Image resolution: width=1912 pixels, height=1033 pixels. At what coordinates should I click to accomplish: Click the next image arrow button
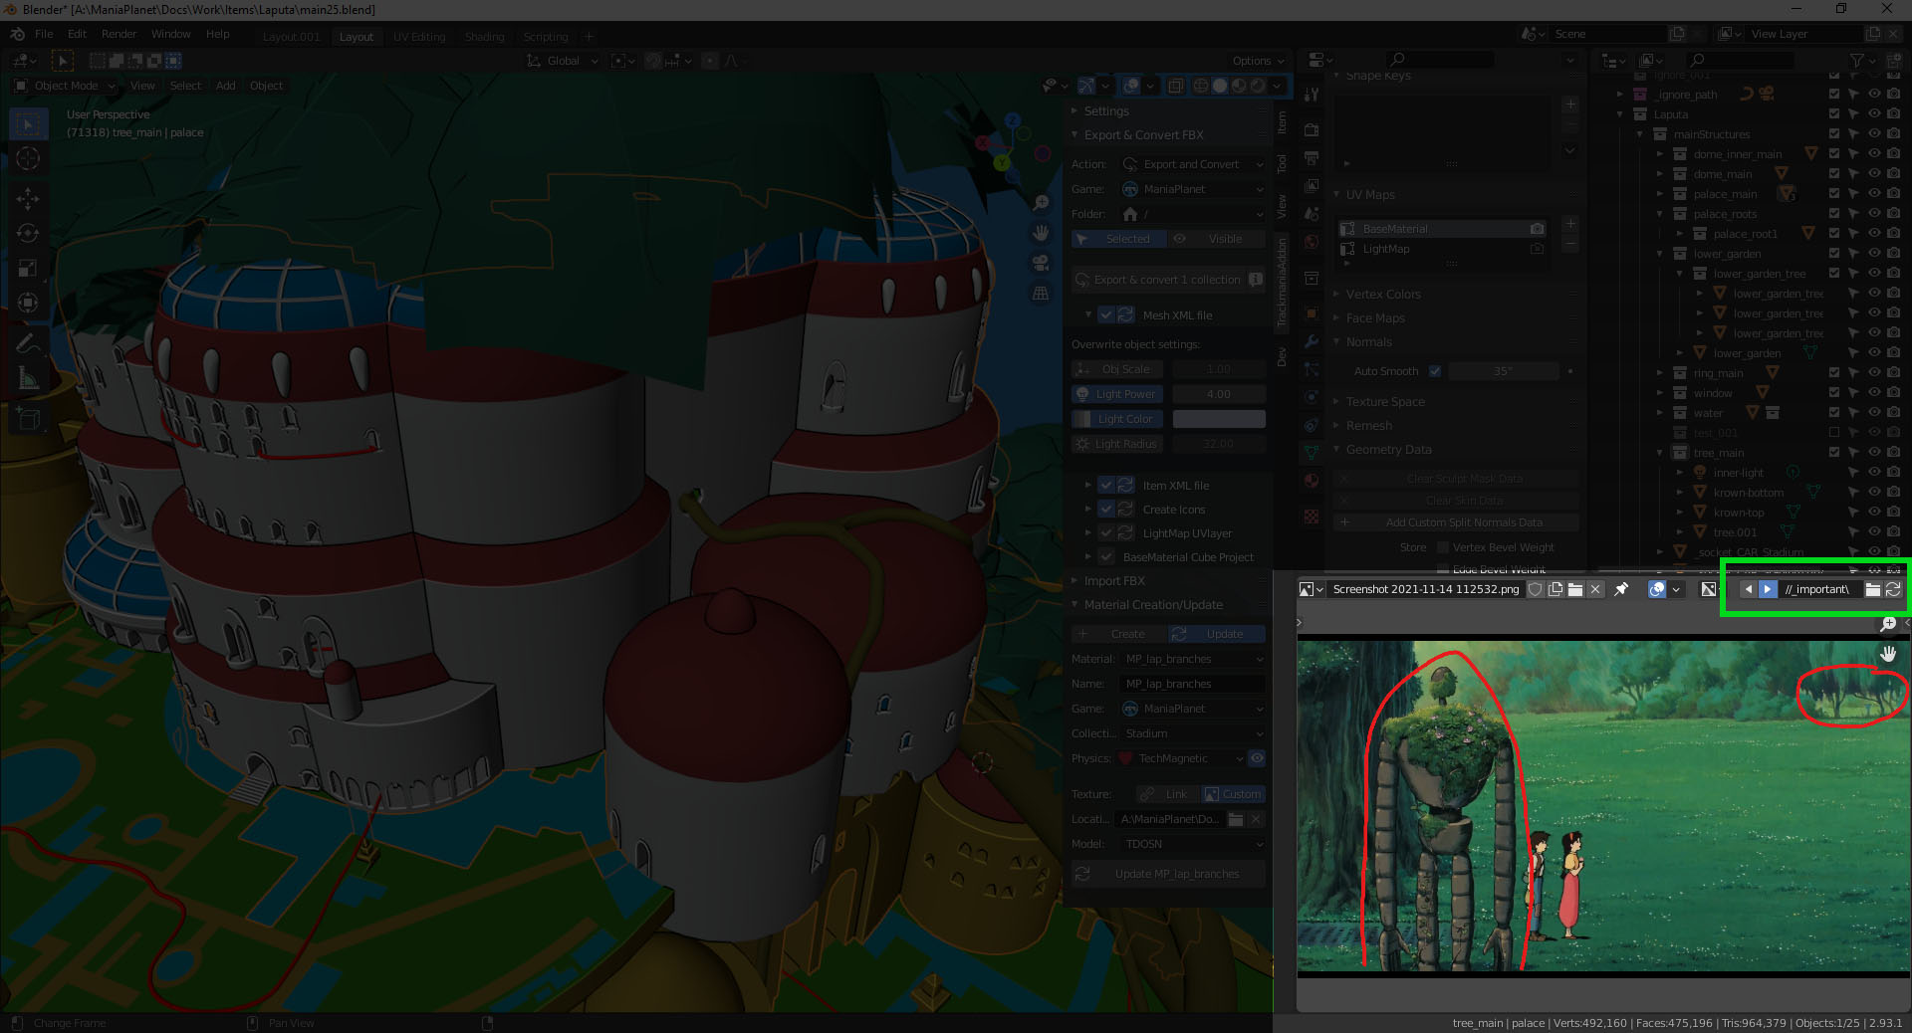[x=1767, y=589]
